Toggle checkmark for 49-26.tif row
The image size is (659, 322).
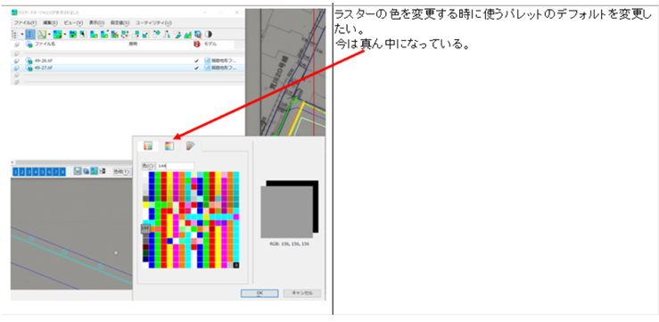coord(196,61)
